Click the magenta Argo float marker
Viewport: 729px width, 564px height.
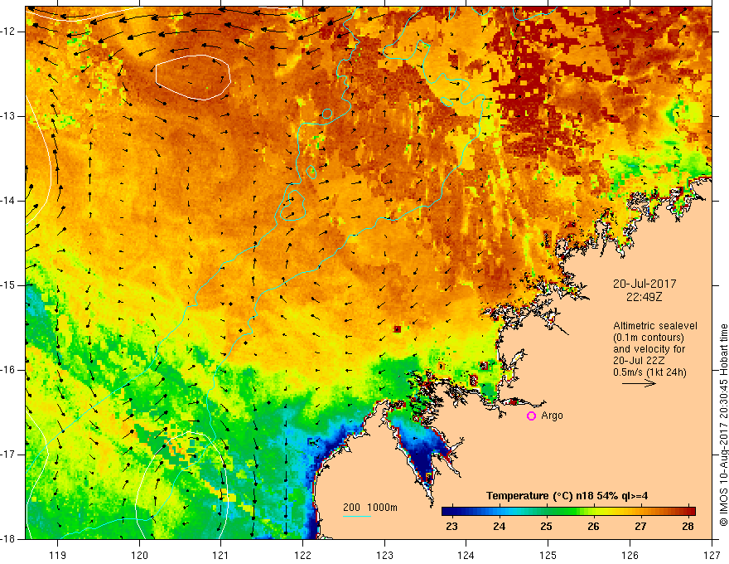tap(531, 416)
